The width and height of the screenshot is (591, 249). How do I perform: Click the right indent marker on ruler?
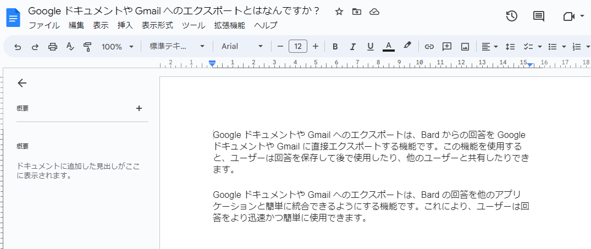click(530, 65)
